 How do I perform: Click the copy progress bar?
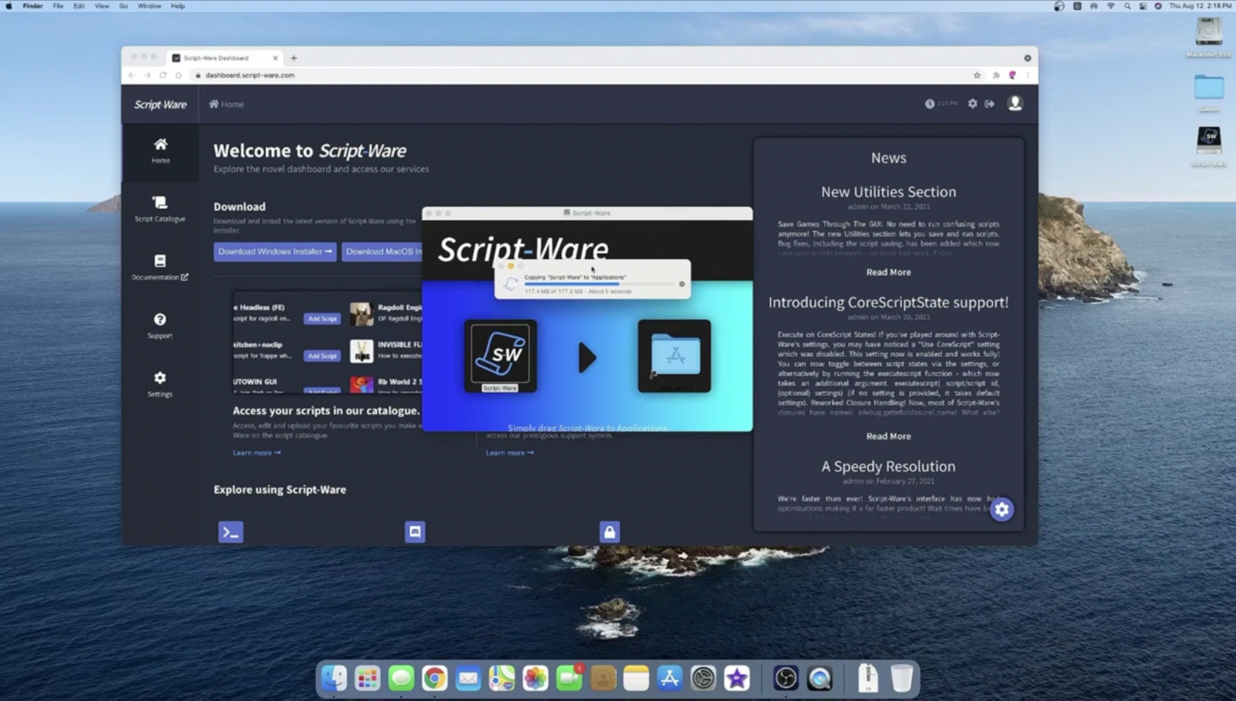tap(600, 284)
